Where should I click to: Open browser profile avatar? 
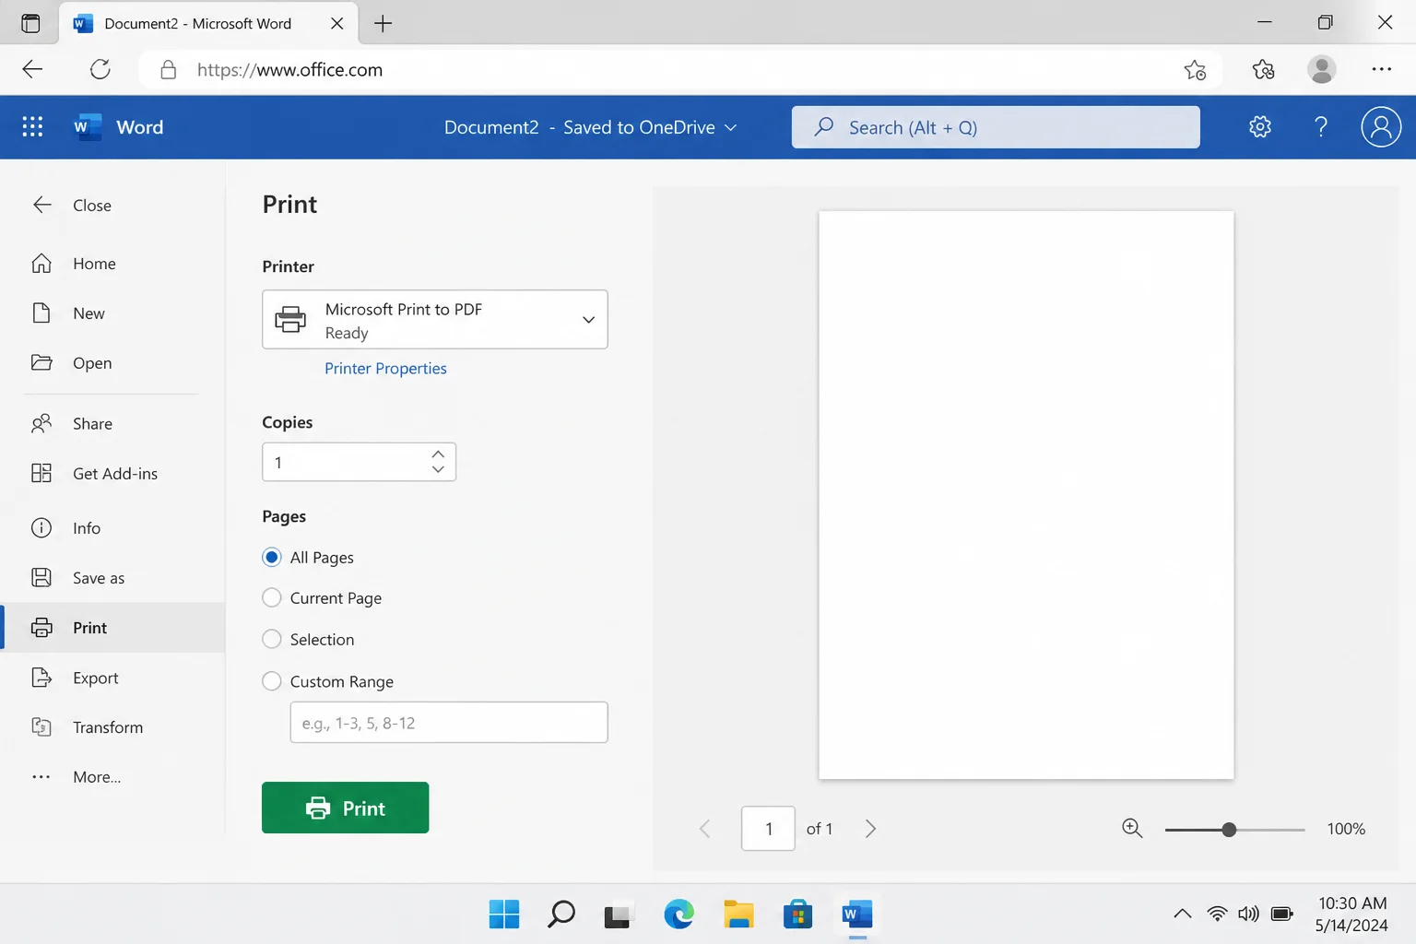click(x=1322, y=69)
